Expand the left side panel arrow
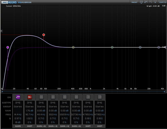This screenshot has width=167, height=129. (1, 31)
